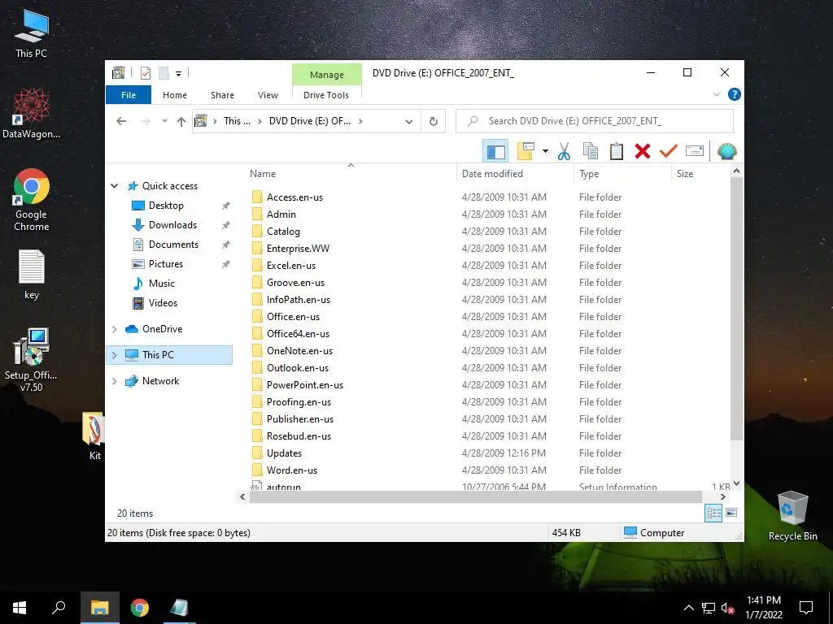This screenshot has height=624, width=833.
Task: Switch to the details view layout button
Action: (713, 513)
